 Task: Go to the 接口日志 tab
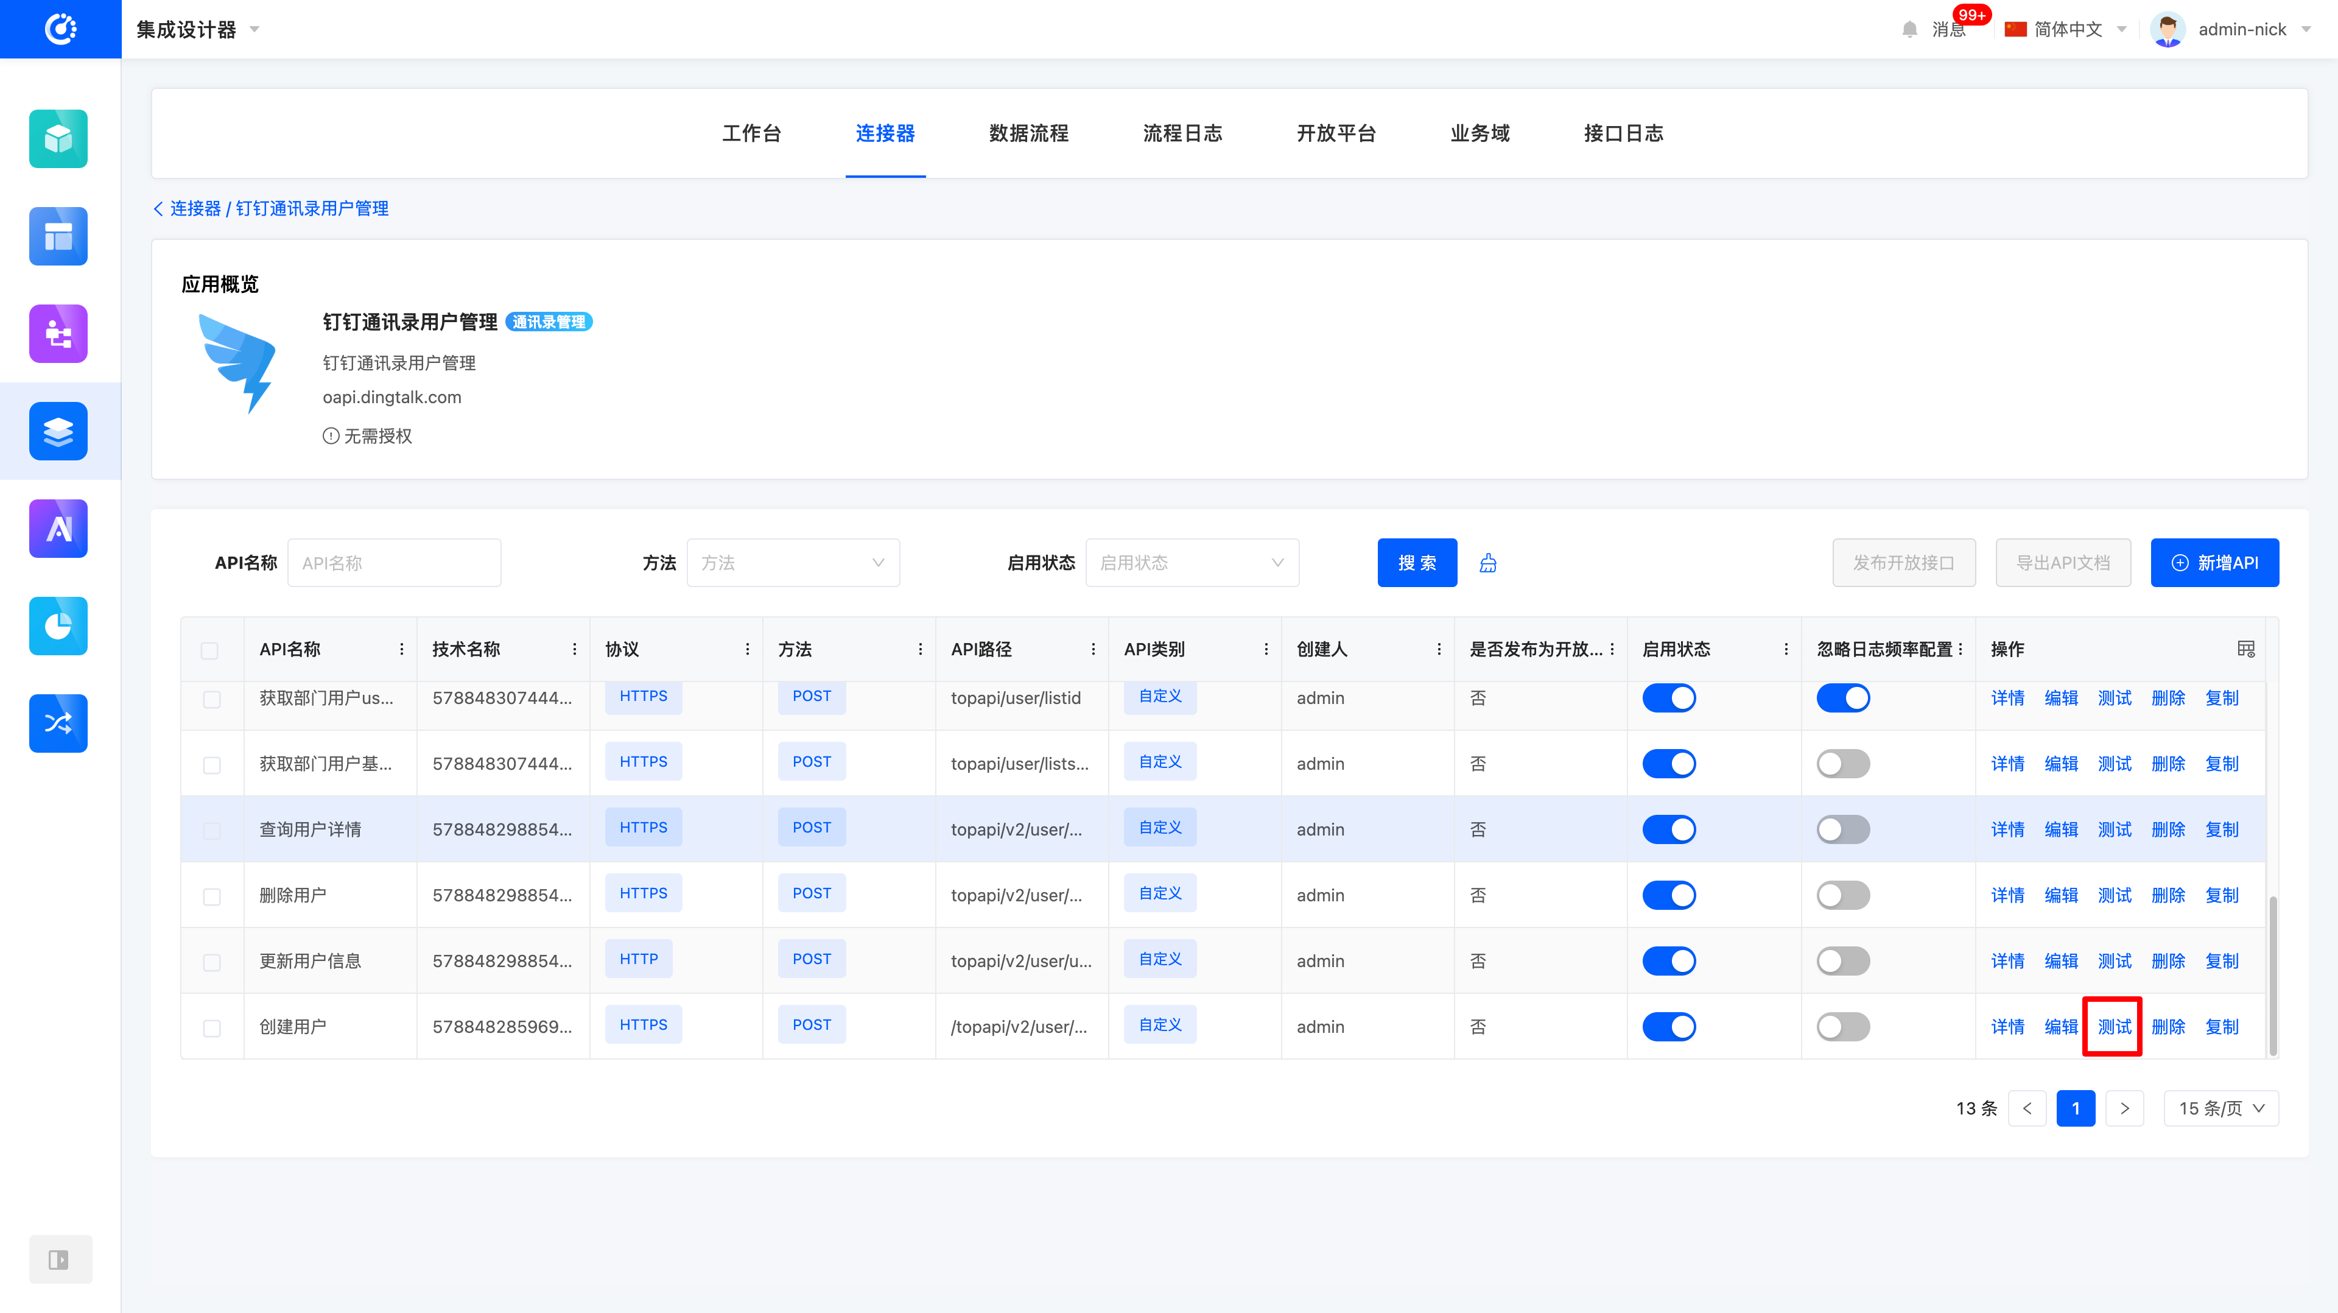pyautogui.click(x=1623, y=133)
